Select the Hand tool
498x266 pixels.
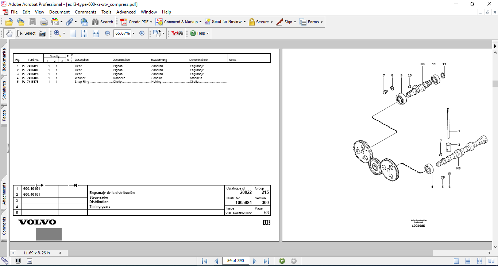[9, 33]
